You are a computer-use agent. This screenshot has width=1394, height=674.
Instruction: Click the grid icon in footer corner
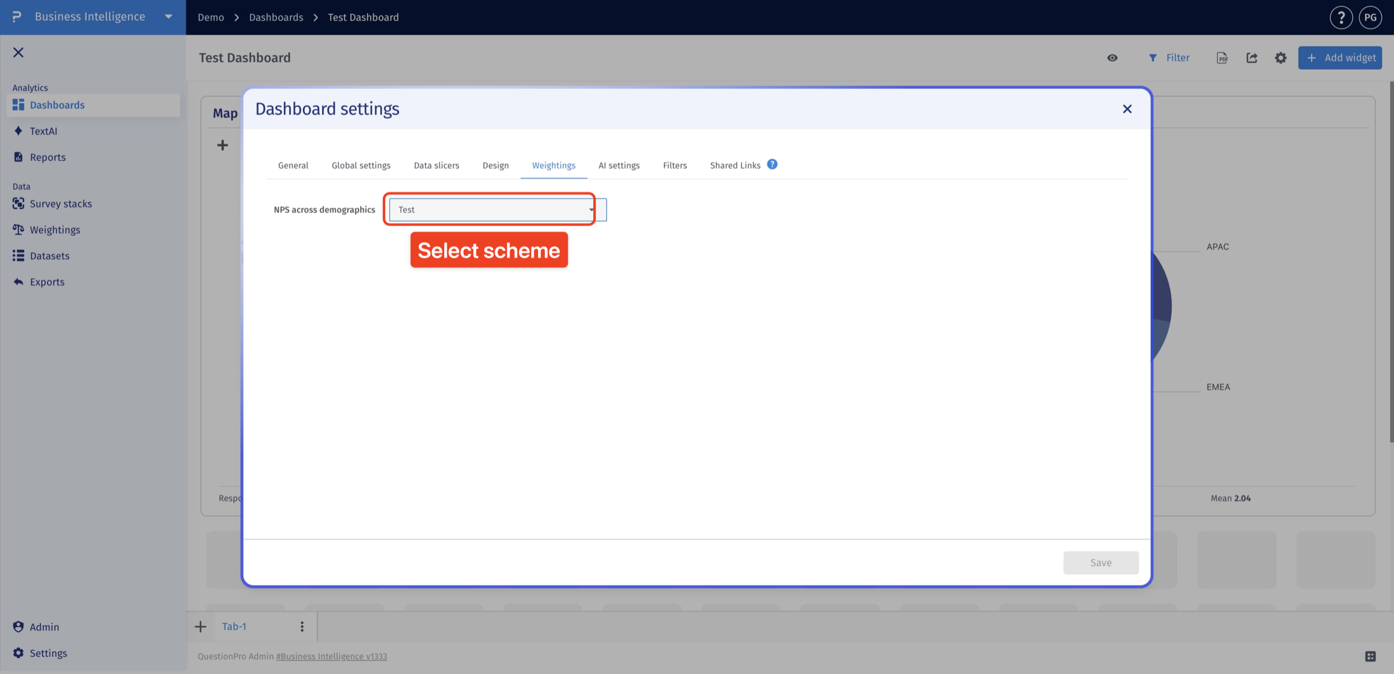(x=1371, y=656)
